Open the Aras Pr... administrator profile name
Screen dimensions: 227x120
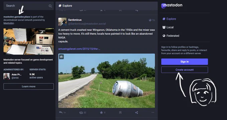pos(16,74)
